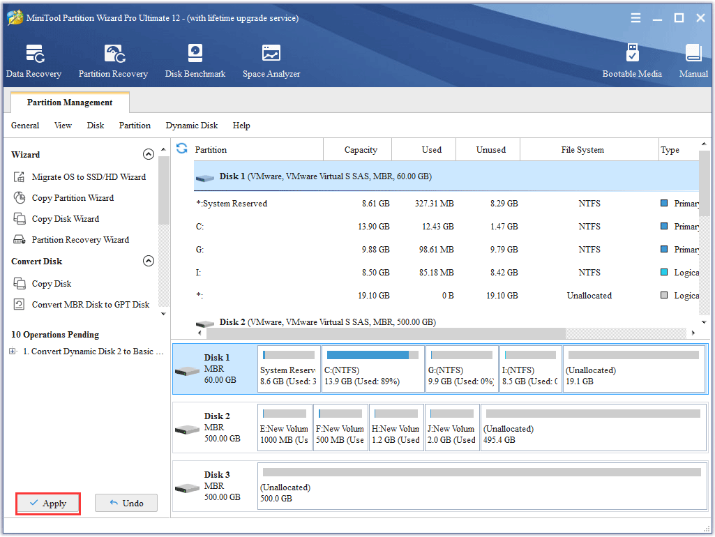Start the Partition Recovery Wizard

72,240
